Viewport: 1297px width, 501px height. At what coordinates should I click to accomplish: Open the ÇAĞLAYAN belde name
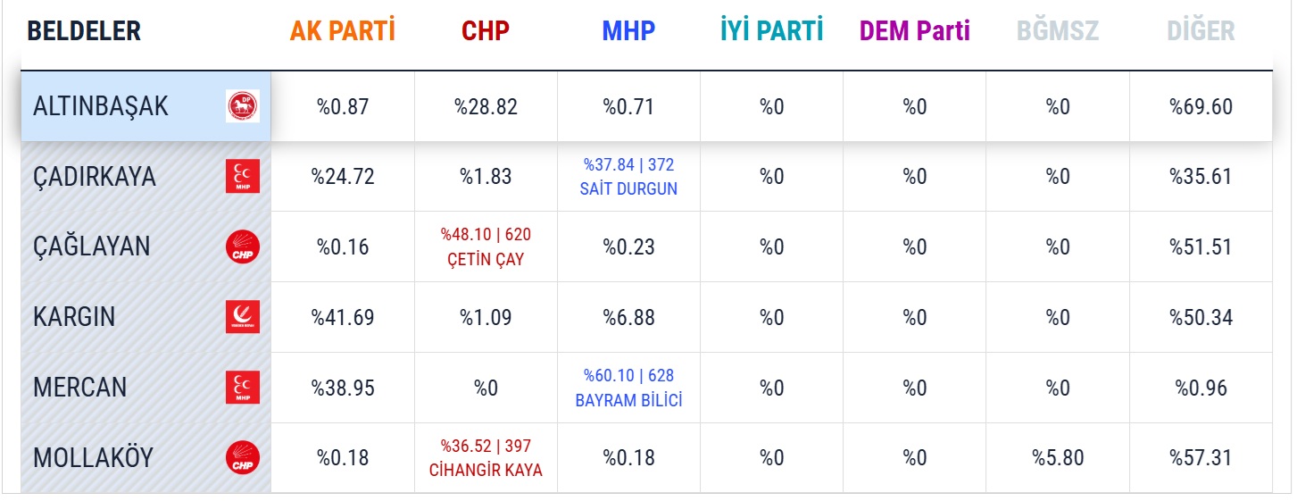(92, 246)
